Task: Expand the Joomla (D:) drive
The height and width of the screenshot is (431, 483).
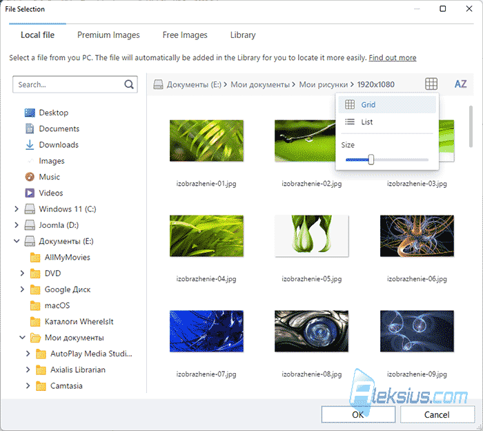Action: click(17, 225)
